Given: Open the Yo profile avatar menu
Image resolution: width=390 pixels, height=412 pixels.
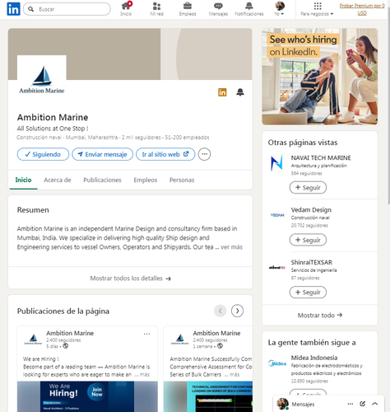Looking at the screenshot, I should (280, 9).
